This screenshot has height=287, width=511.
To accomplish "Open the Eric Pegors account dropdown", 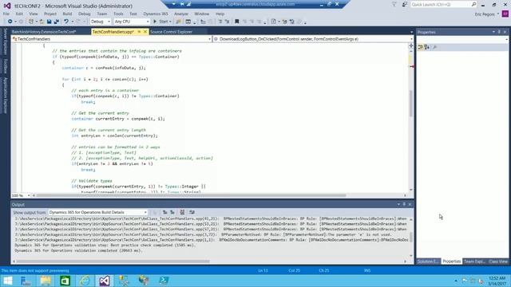I will pyautogui.click(x=487, y=14).
